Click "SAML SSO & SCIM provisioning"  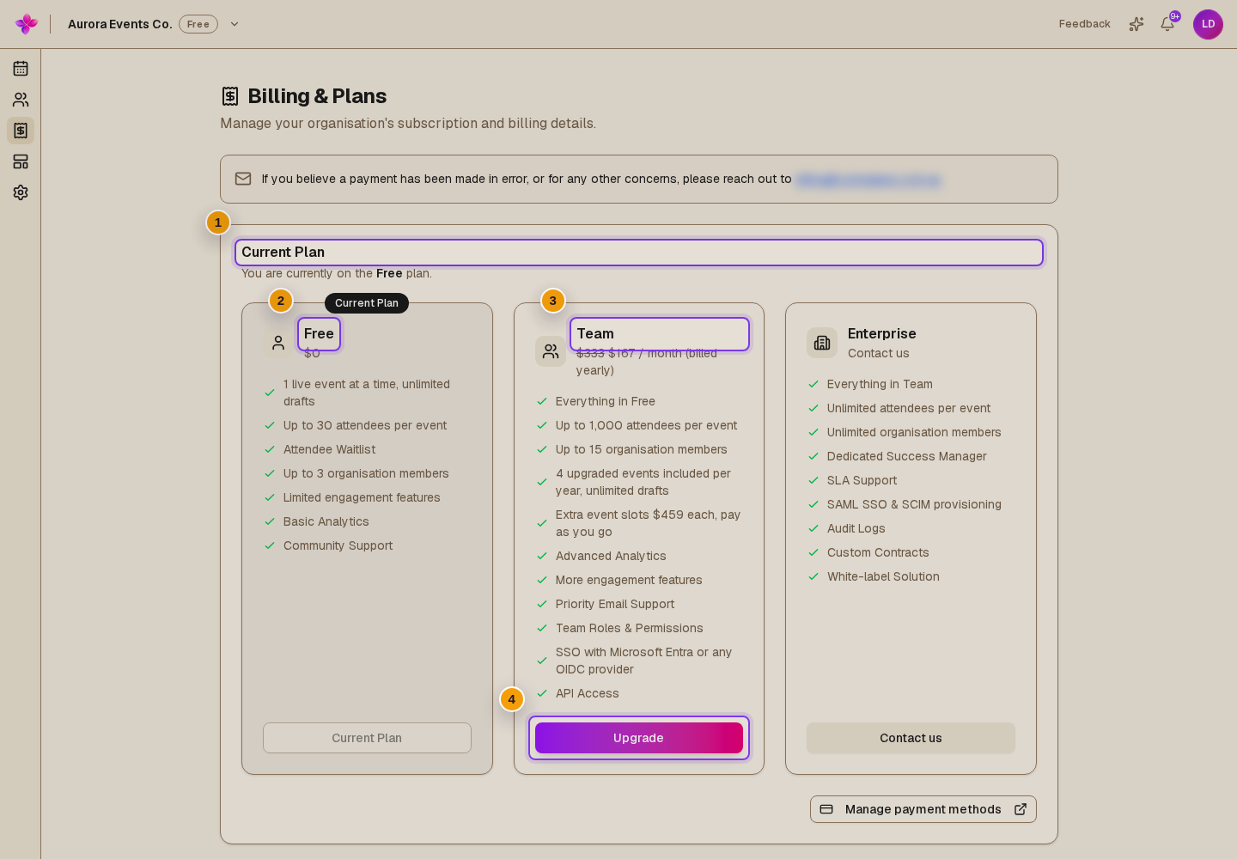(x=914, y=504)
